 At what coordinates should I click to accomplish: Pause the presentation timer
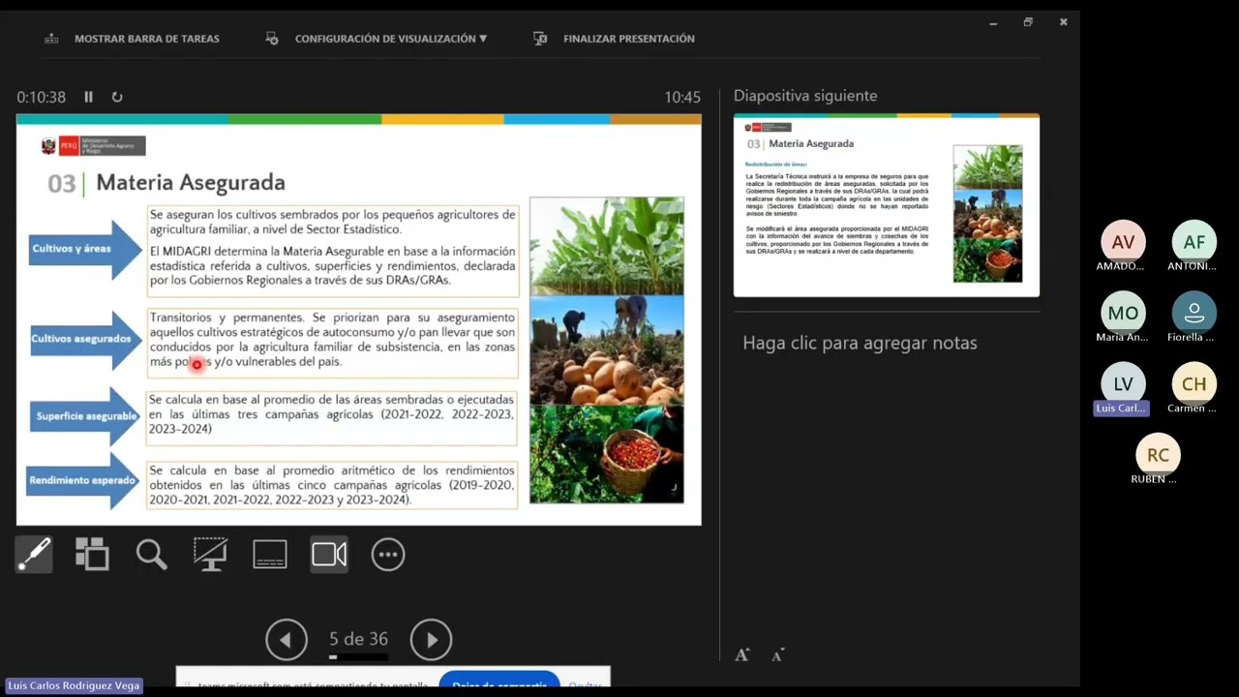[88, 97]
